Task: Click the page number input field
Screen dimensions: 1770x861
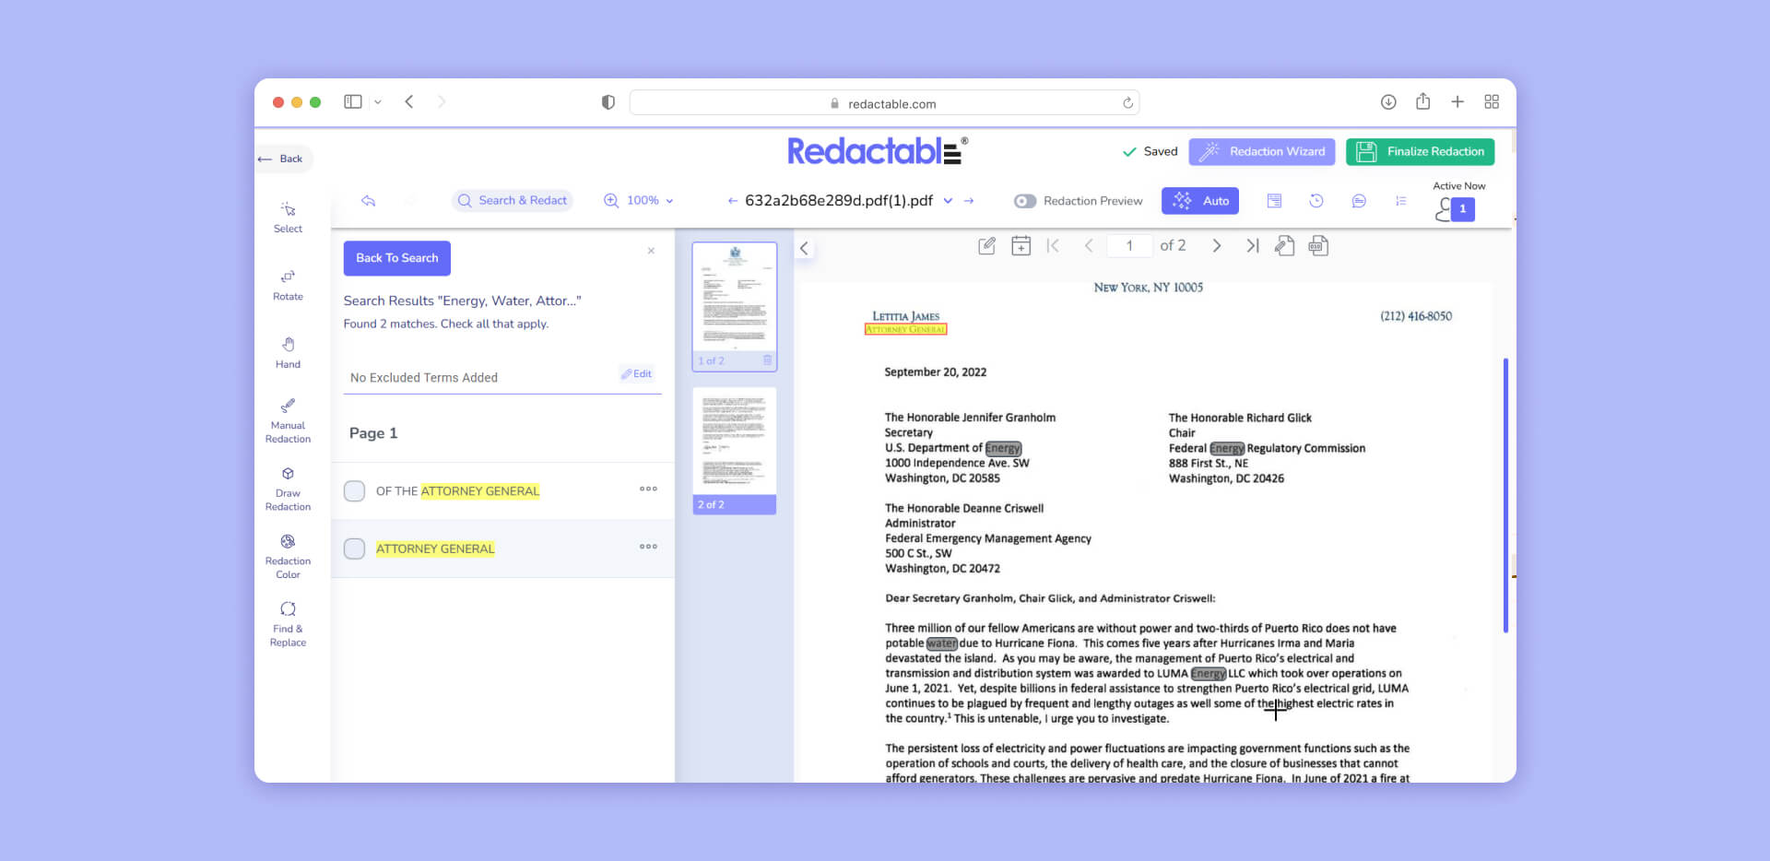Action: [1129, 246]
